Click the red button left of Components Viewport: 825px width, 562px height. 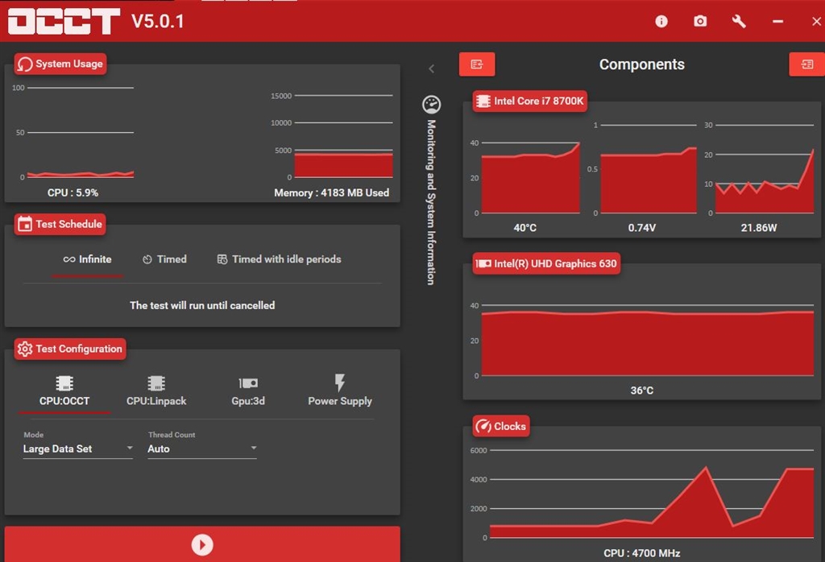click(x=477, y=64)
